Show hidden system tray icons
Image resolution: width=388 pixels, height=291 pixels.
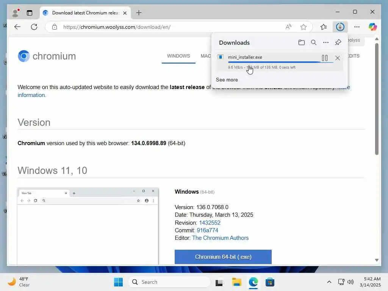click(x=329, y=282)
